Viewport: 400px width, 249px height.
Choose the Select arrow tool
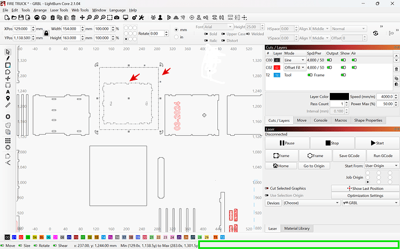8,52
